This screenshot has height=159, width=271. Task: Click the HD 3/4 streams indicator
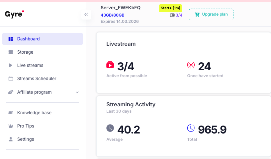176,15
